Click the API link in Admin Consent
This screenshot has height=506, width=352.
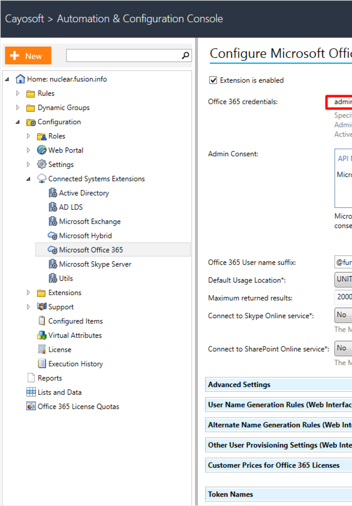pos(344,158)
